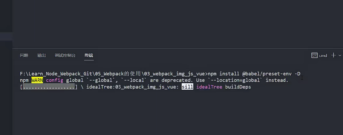Screen dimensions: 343x135
Task: Click the cmd terminal profile icon
Action: [315, 55]
